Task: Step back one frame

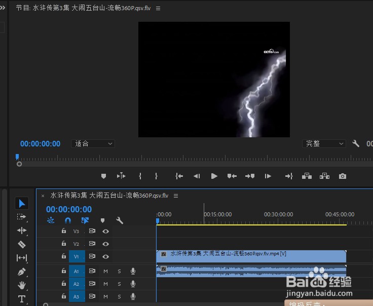Action: (x=197, y=176)
